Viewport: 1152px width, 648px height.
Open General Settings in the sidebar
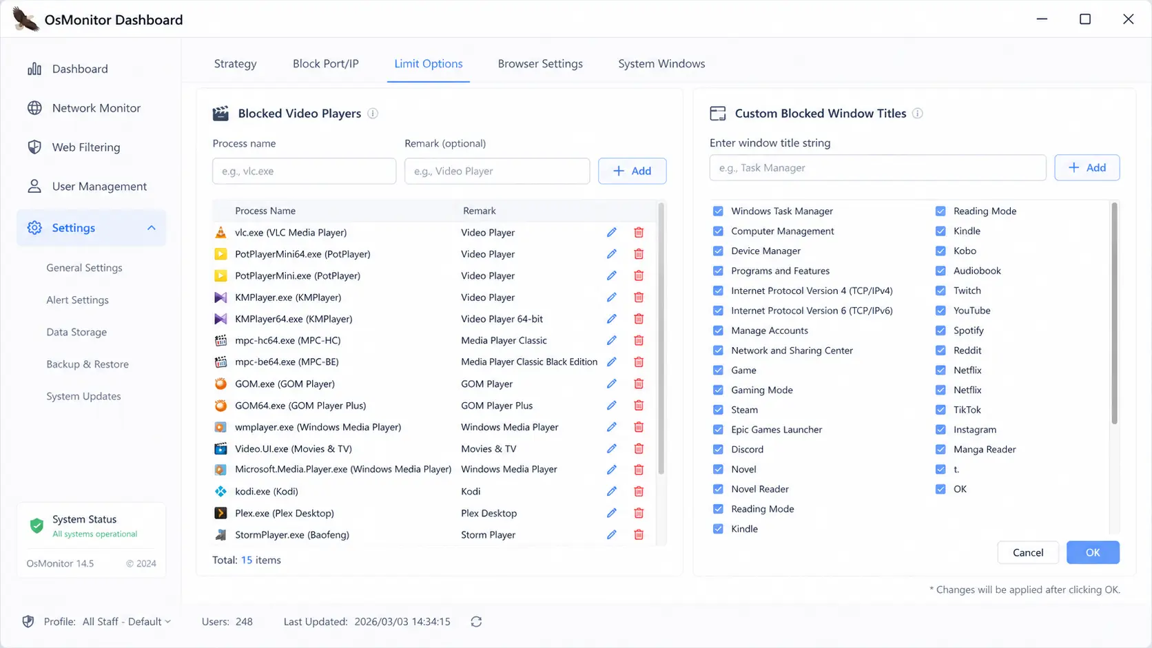pos(84,268)
